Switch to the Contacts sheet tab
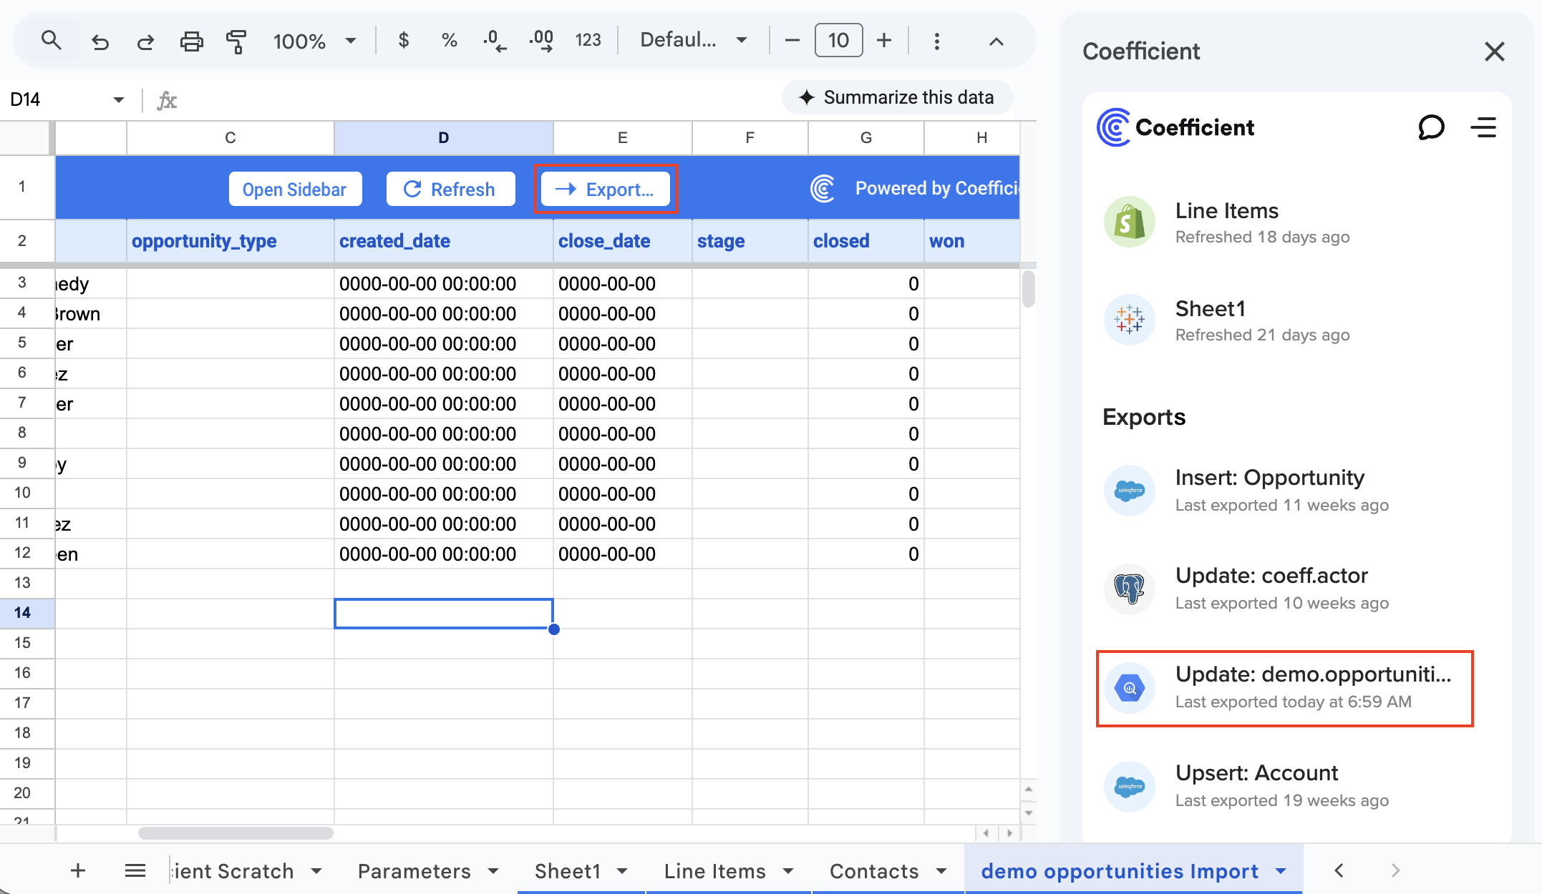This screenshot has height=894, width=1542. pyautogui.click(x=873, y=870)
